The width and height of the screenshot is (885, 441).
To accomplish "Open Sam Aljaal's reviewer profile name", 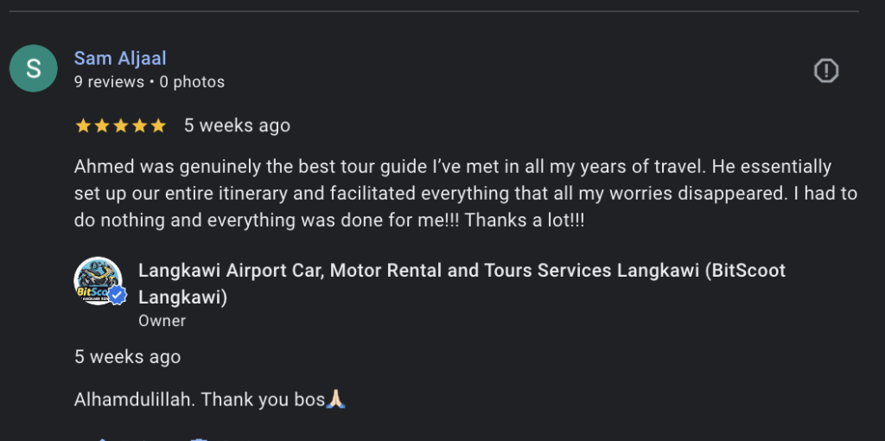I will [x=120, y=58].
